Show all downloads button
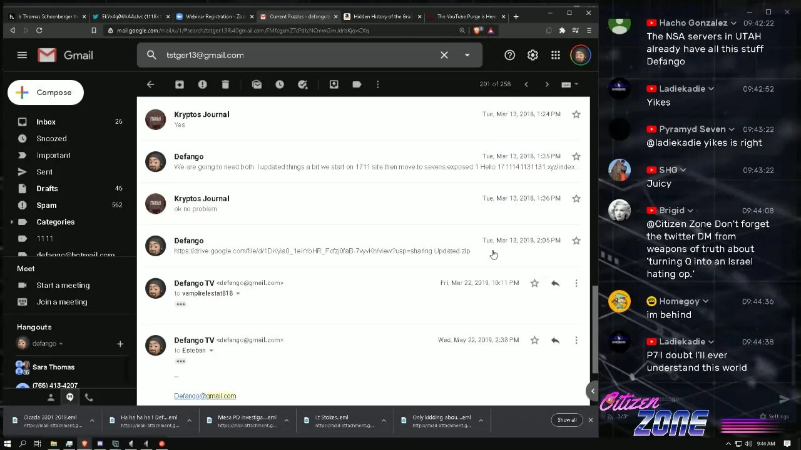The height and width of the screenshot is (450, 801). 567,420
